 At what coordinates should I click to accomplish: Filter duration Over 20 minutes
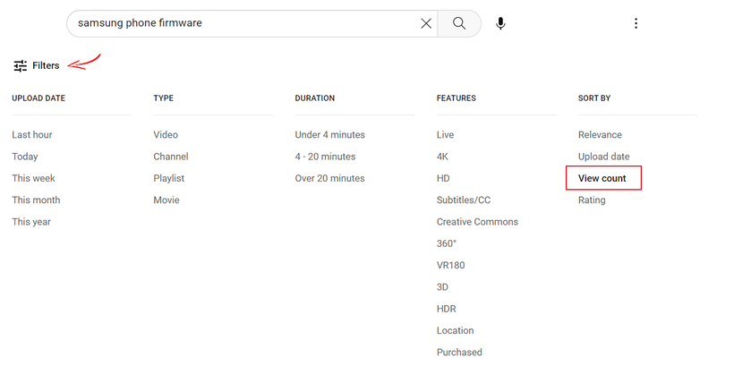click(329, 178)
